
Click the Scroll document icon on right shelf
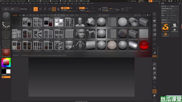[154, 21]
